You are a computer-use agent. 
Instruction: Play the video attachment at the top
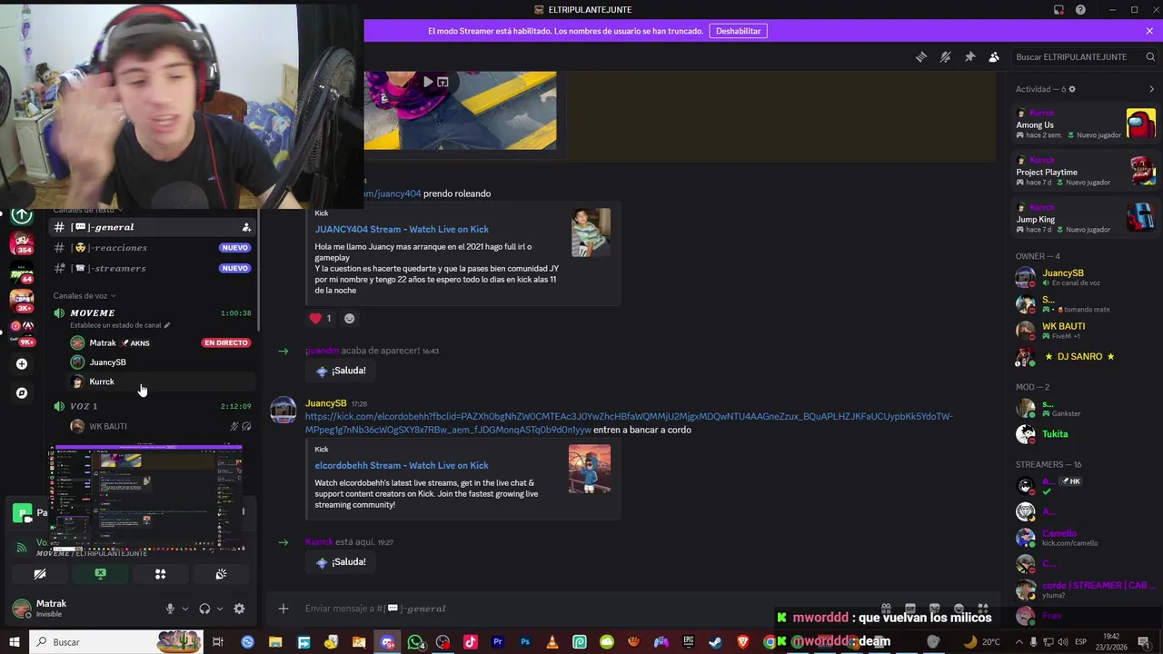428,82
